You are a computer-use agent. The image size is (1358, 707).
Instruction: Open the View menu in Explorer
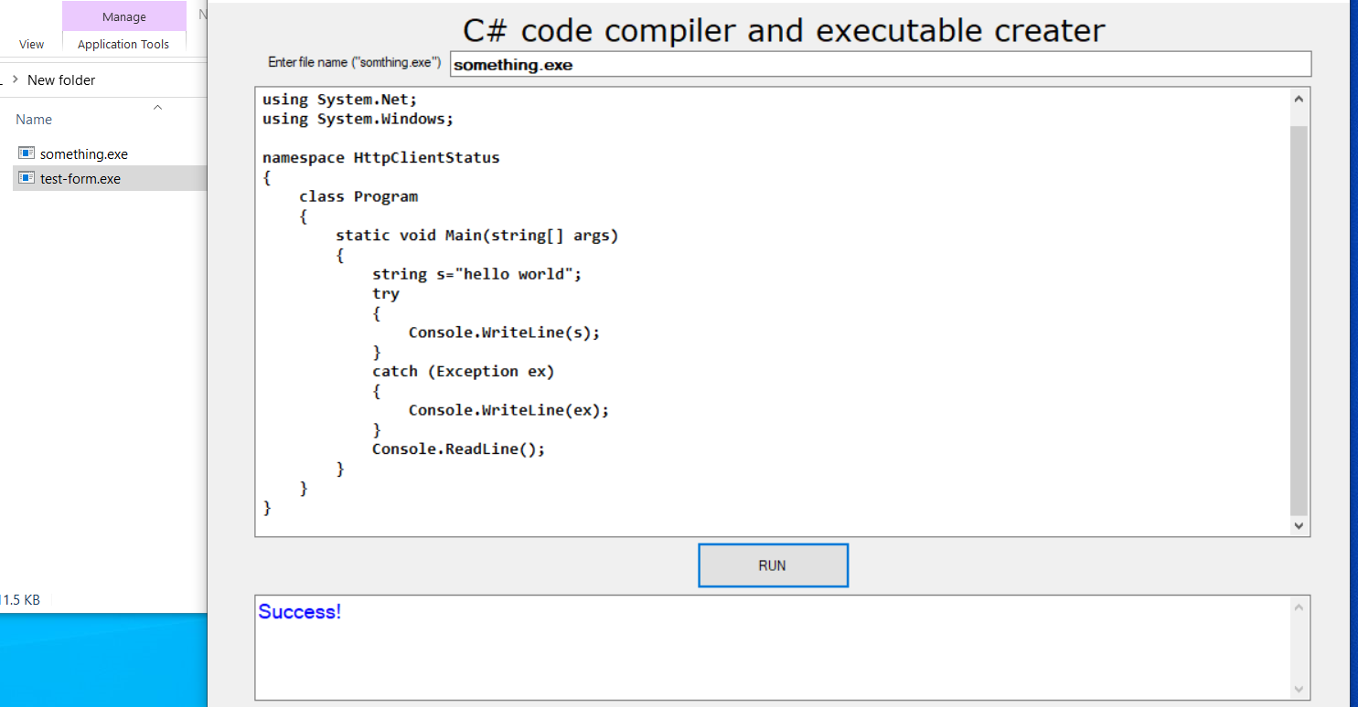[31, 44]
